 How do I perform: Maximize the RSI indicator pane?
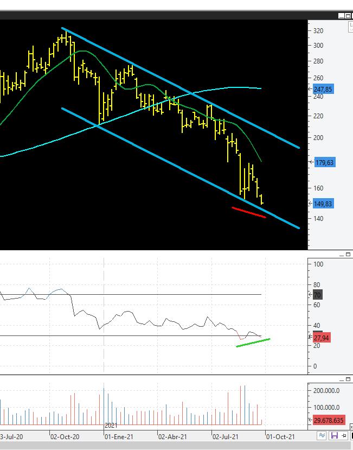coord(348,255)
